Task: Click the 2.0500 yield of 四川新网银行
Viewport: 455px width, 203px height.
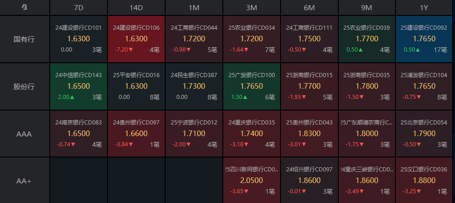Action: pyautogui.click(x=252, y=180)
